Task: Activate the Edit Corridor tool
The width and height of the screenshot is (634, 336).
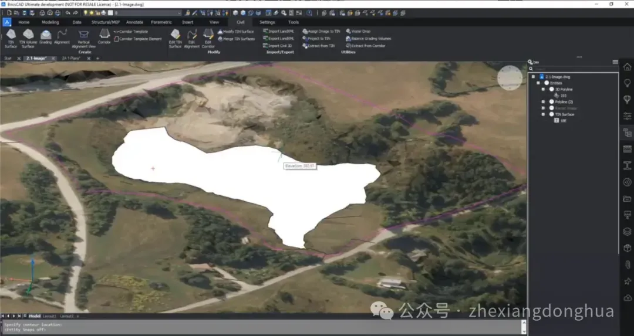Action: [208, 38]
